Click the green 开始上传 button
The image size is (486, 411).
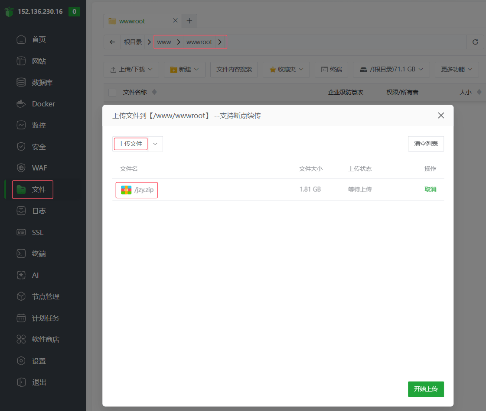click(426, 389)
